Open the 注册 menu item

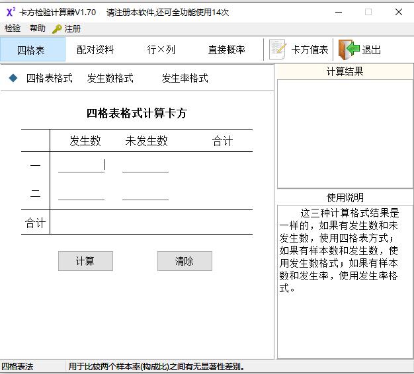72,28
